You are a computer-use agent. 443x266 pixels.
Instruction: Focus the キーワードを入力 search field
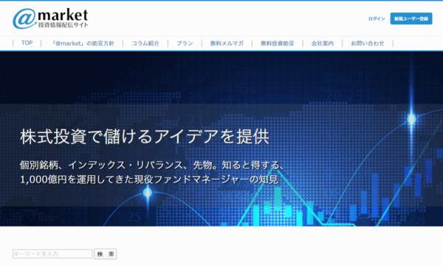tap(52, 254)
